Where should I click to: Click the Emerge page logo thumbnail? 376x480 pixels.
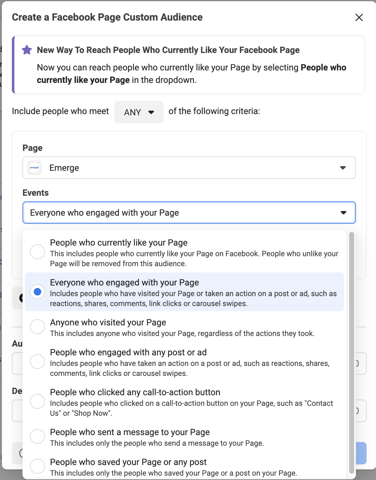[34, 168]
